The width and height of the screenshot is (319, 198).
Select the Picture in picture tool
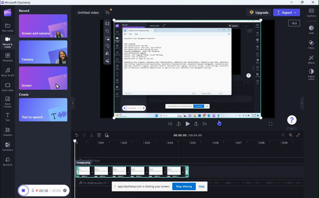[x=107, y=38]
